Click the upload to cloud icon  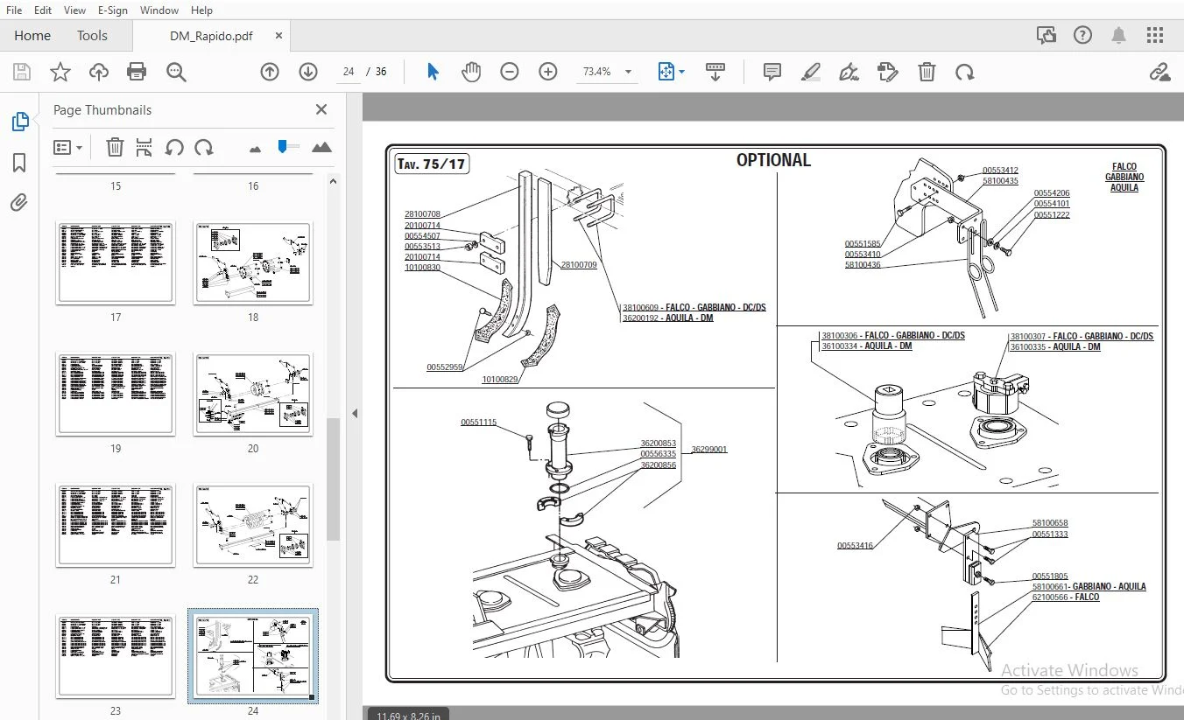point(98,72)
